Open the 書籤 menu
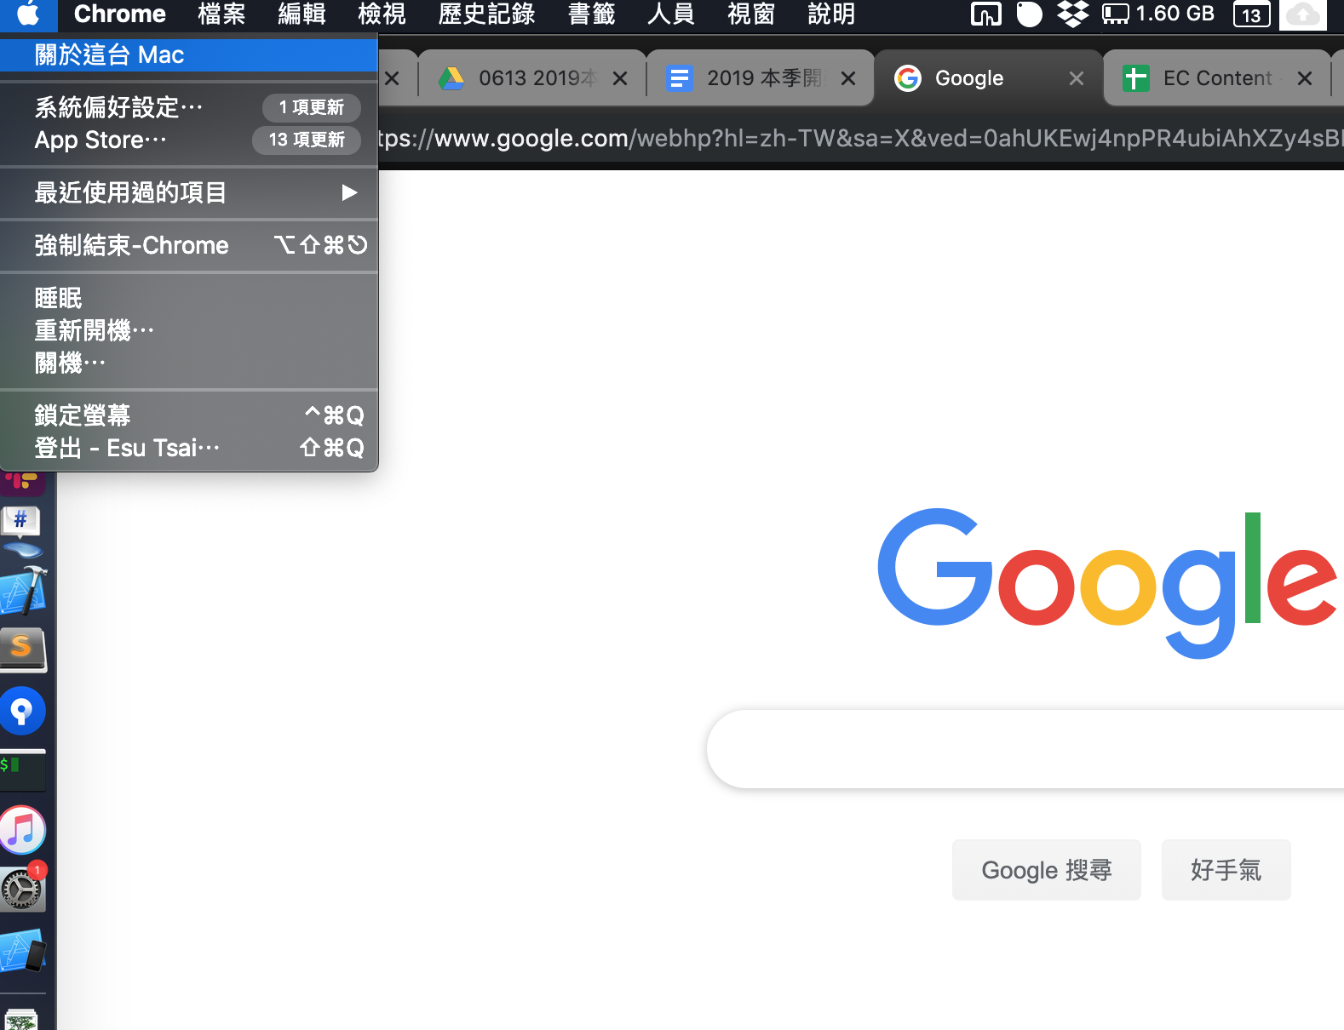The height and width of the screenshot is (1030, 1344). pyautogui.click(x=591, y=14)
